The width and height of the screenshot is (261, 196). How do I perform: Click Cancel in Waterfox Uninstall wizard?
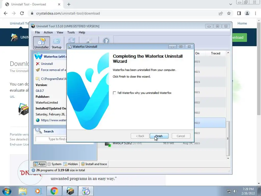point(181,136)
